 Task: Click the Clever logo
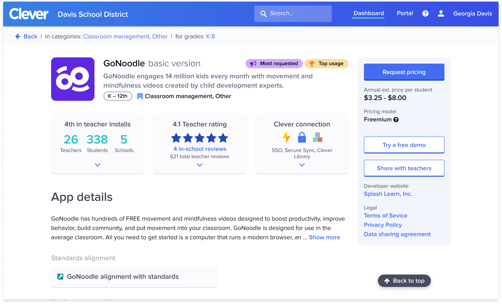pyautogui.click(x=29, y=14)
